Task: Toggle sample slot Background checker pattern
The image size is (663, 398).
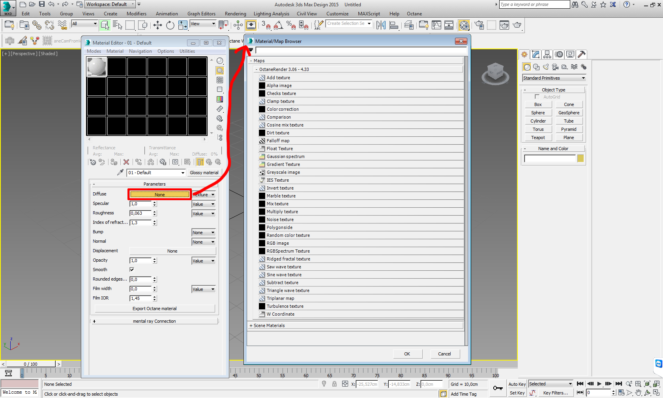Action: tap(220, 80)
